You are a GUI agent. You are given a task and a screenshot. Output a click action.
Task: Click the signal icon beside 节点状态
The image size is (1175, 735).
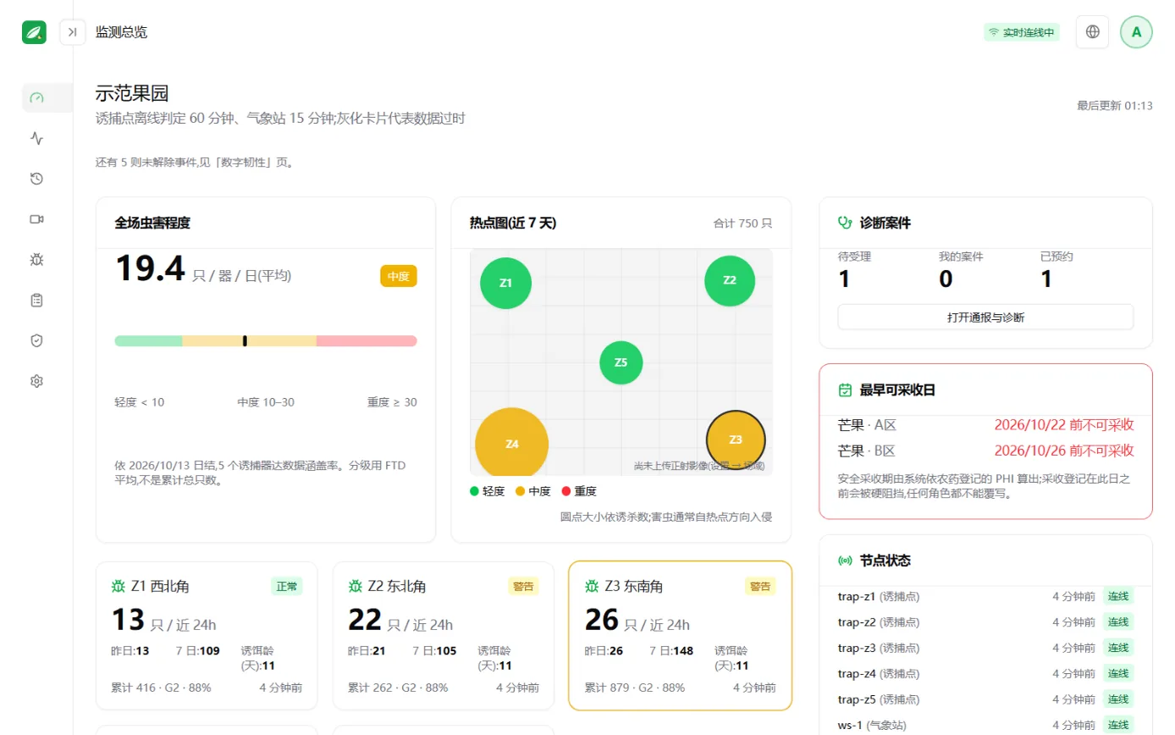tap(845, 561)
